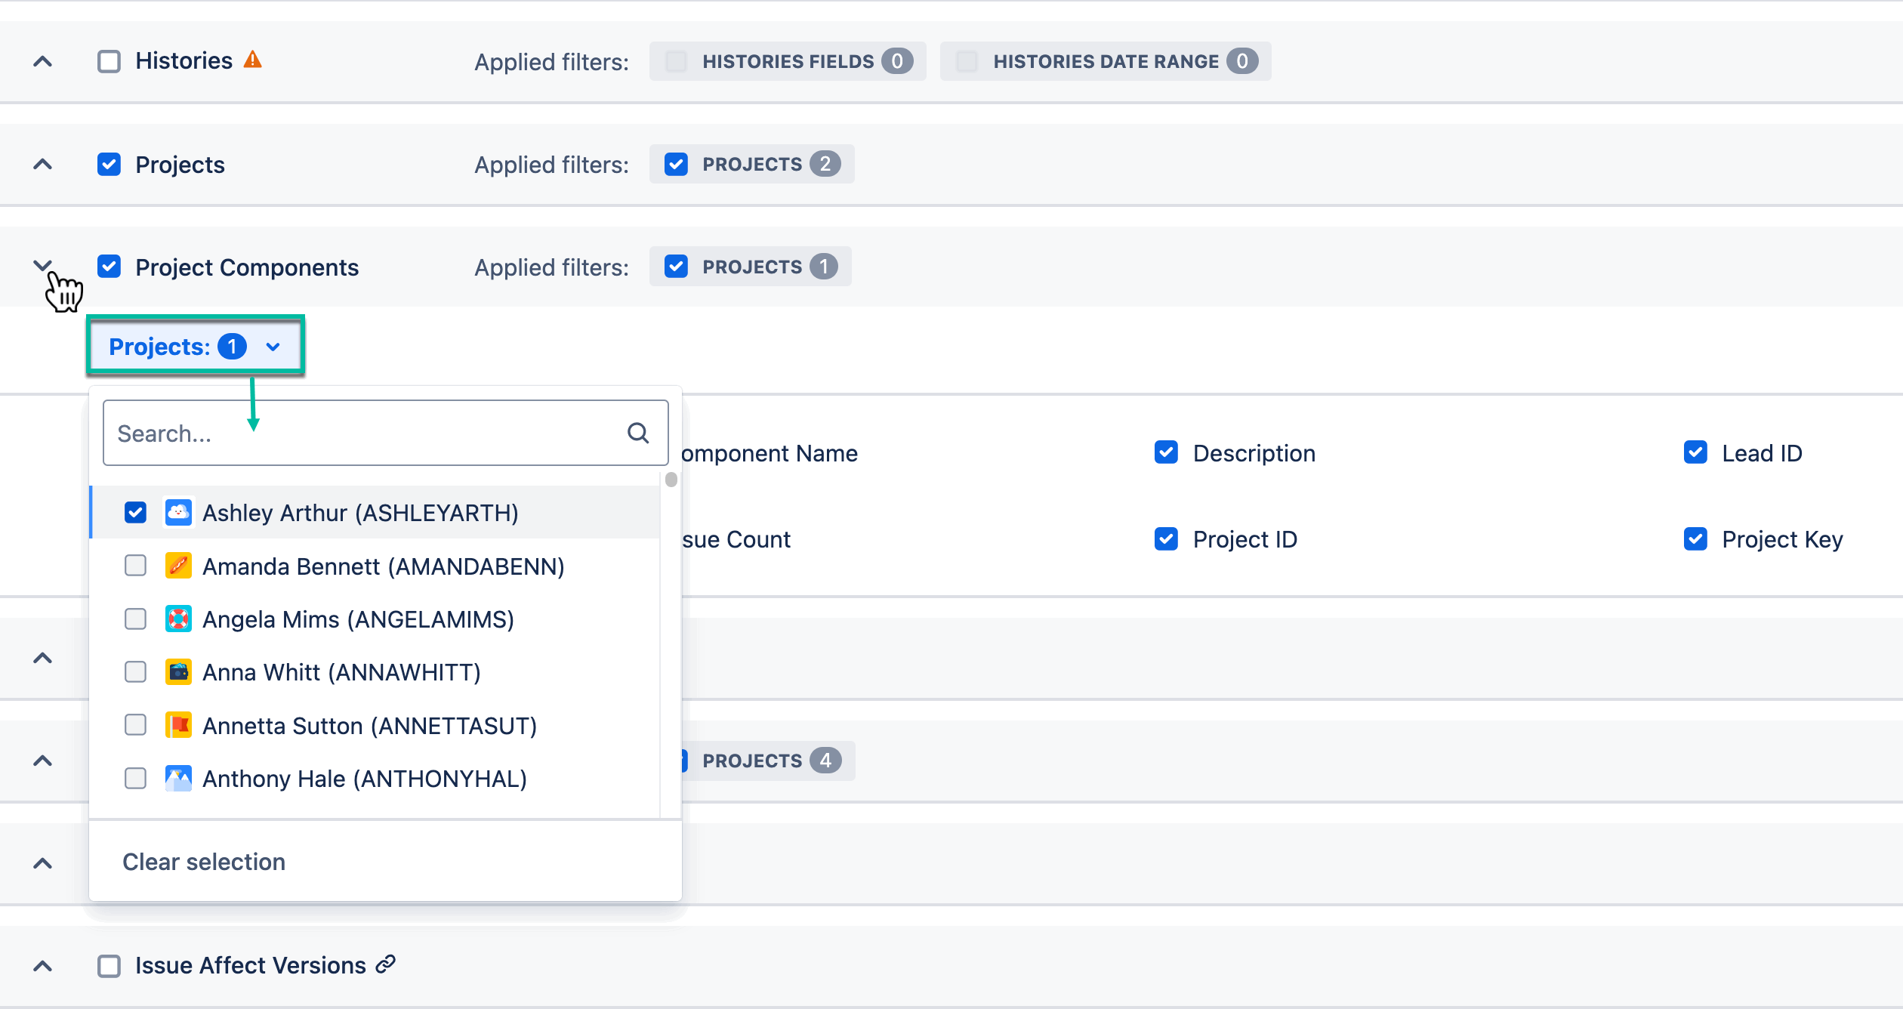
Task: Click Annetta Sutton flag avatar icon
Action: pyautogui.click(x=178, y=725)
